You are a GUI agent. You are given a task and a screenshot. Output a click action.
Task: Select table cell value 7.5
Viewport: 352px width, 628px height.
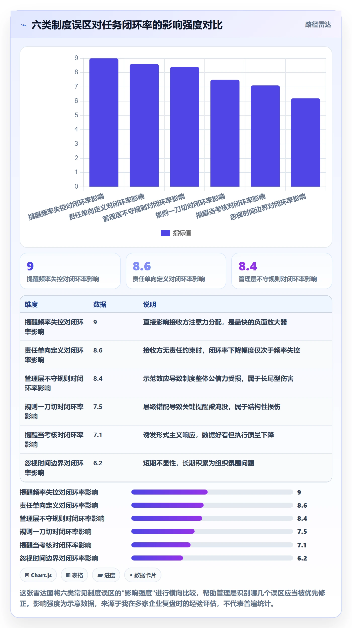coord(98,407)
